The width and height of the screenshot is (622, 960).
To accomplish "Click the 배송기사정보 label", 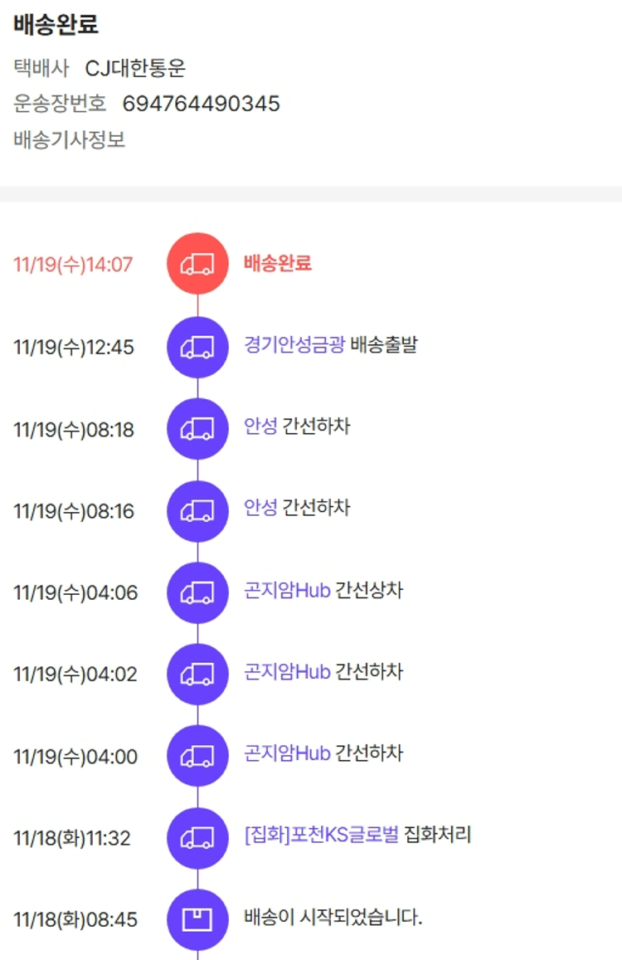I will pos(70,139).
